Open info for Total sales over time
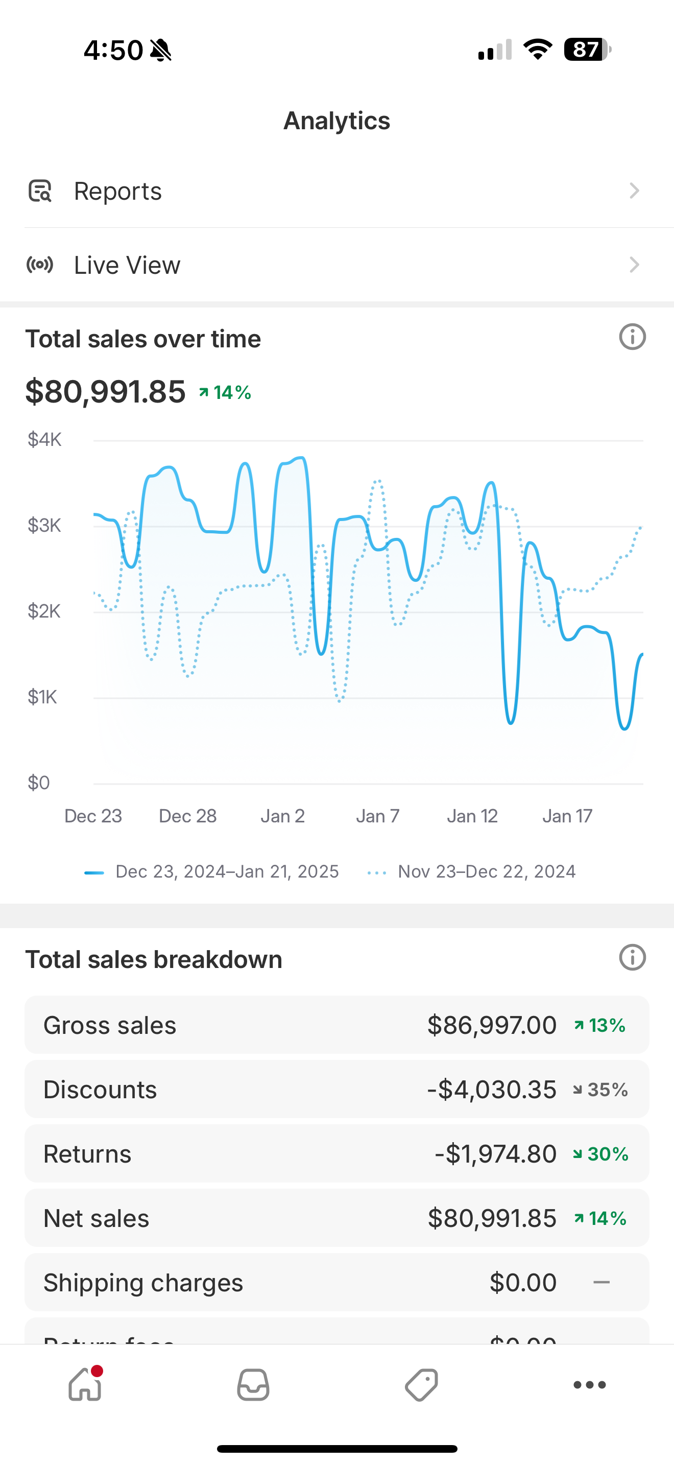The image size is (674, 1465). click(632, 337)
